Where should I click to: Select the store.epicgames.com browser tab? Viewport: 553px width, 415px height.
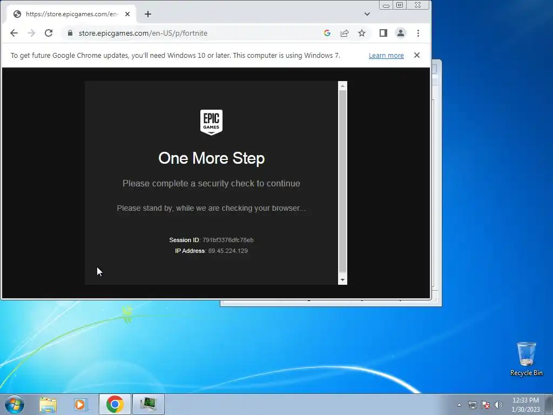click(x=72, y=14)
